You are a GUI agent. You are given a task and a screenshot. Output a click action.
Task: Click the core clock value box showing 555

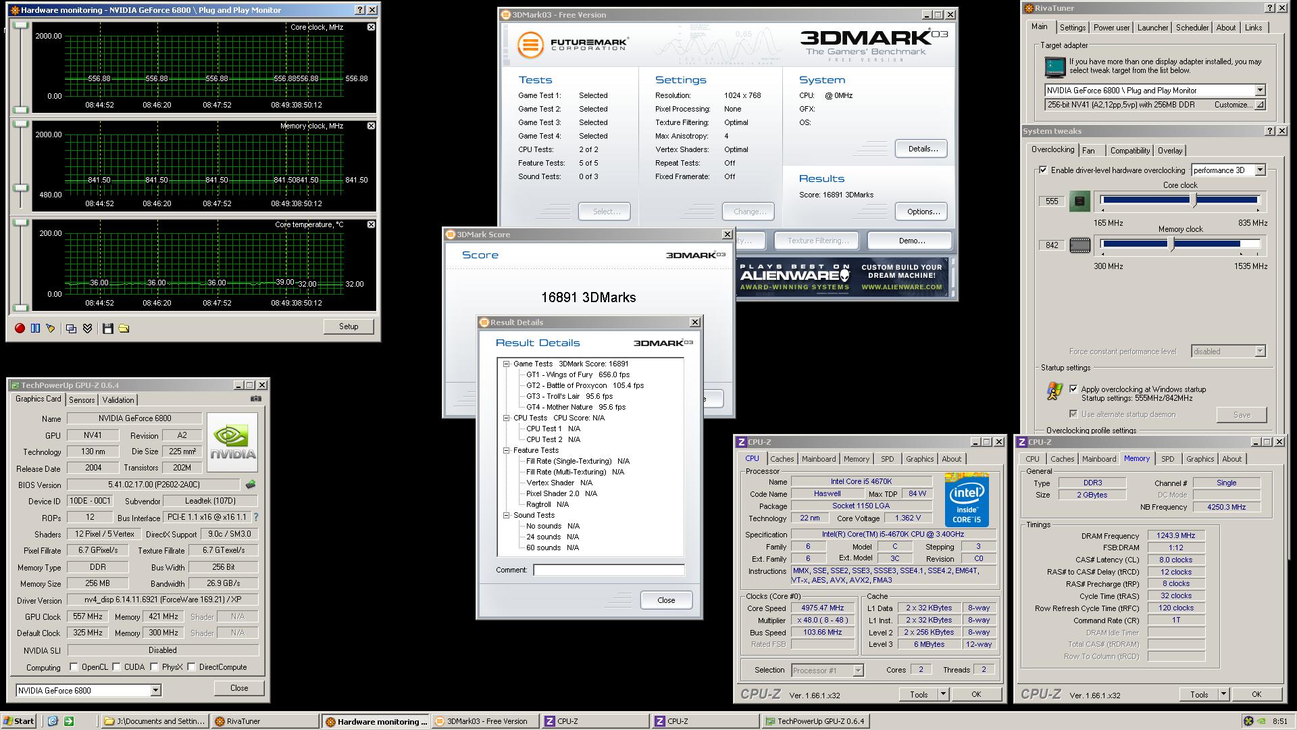tap(1052, 201)
